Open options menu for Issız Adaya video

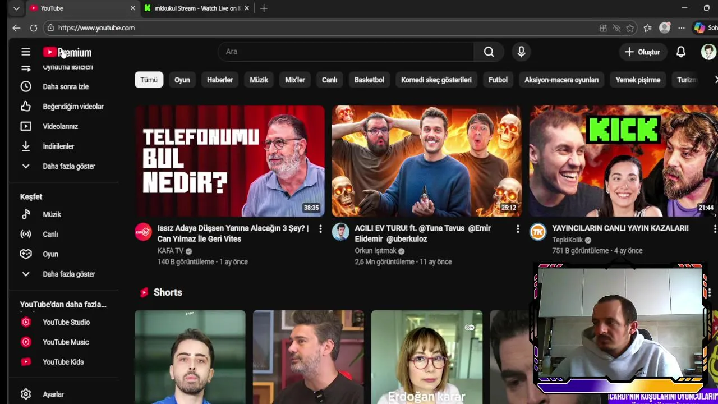(x=320, y=229)
